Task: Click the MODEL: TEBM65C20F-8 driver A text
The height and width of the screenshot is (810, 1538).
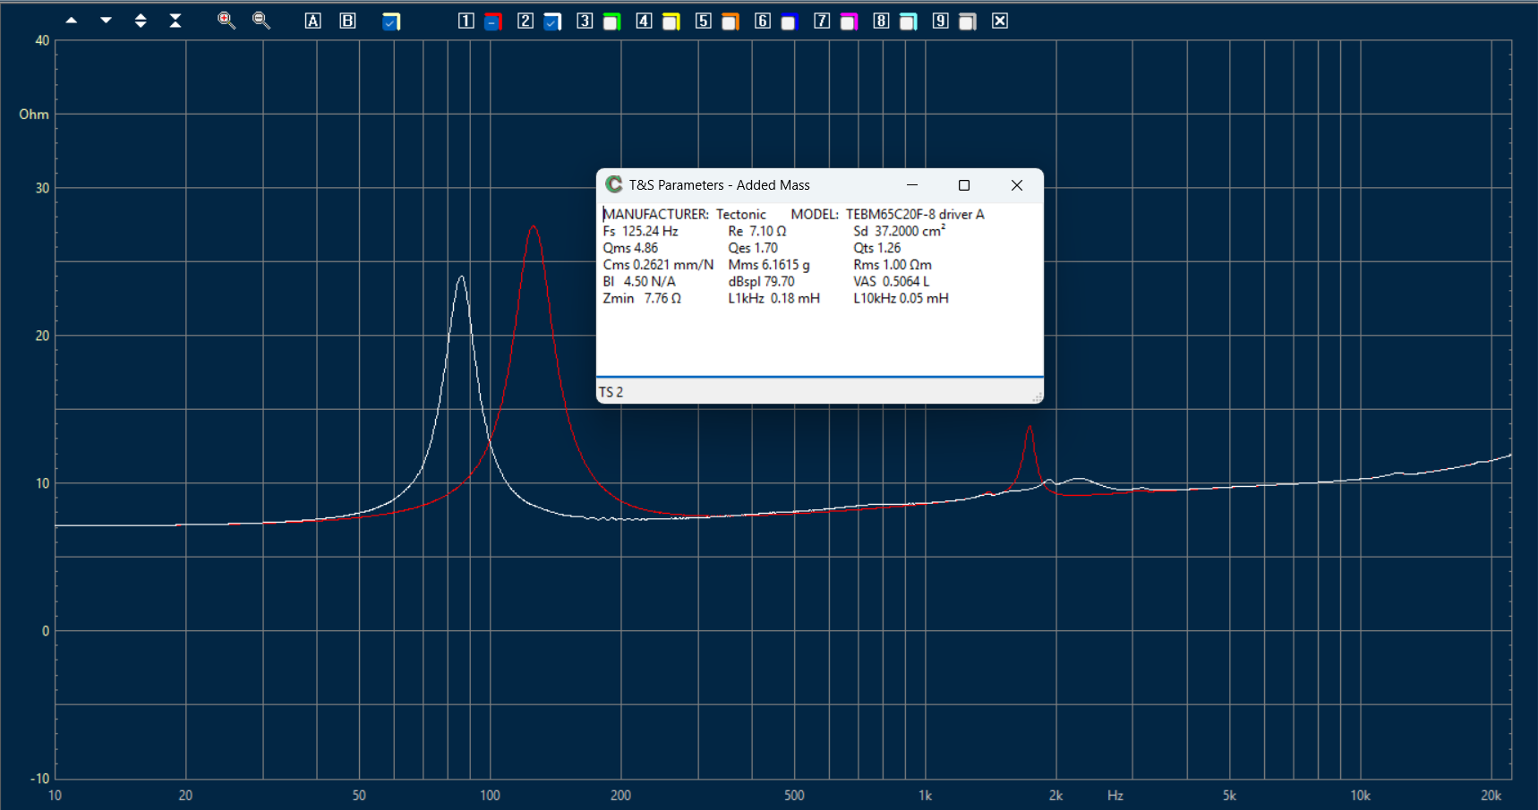Action: pos(887,214)
